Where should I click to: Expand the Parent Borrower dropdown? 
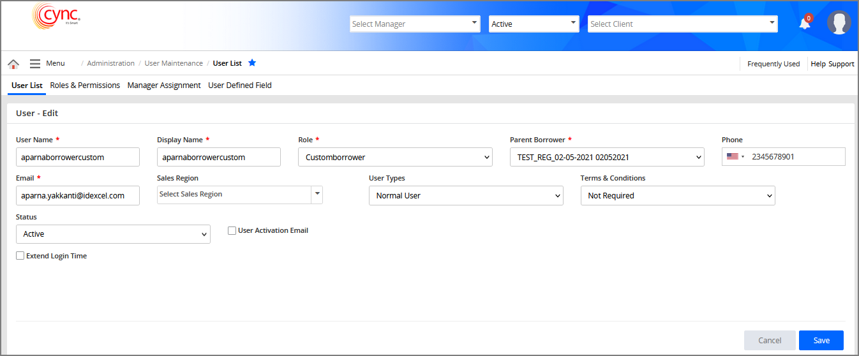click(606, 157)
